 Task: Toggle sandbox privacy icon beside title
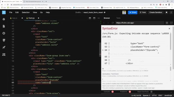pos(104,12)
